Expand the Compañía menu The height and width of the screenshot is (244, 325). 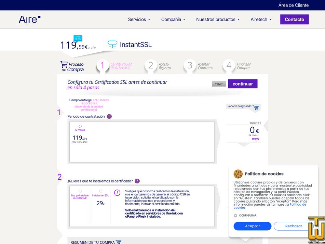(173, 20)
